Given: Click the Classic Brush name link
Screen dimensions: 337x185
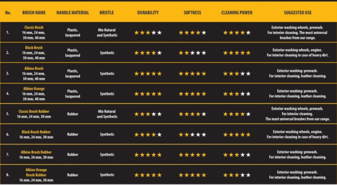Looking at the screenshot, I should pos(34,27).
